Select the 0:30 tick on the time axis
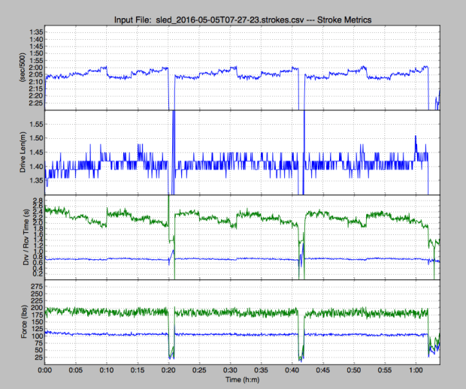Screen dimensions: 466x389 [x=230, y=371]
